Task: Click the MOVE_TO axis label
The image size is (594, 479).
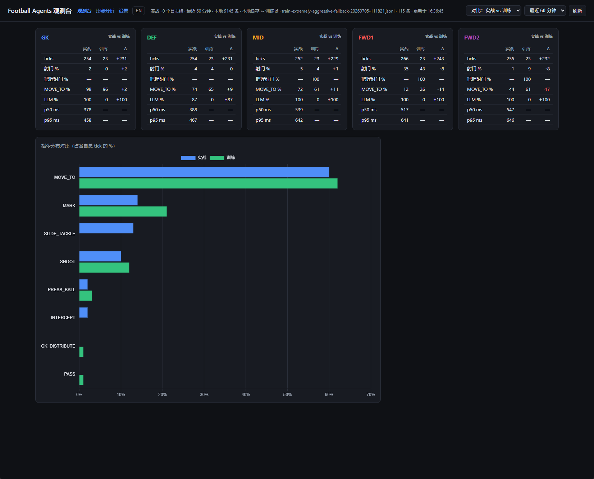Action: (x=65, y=177)
